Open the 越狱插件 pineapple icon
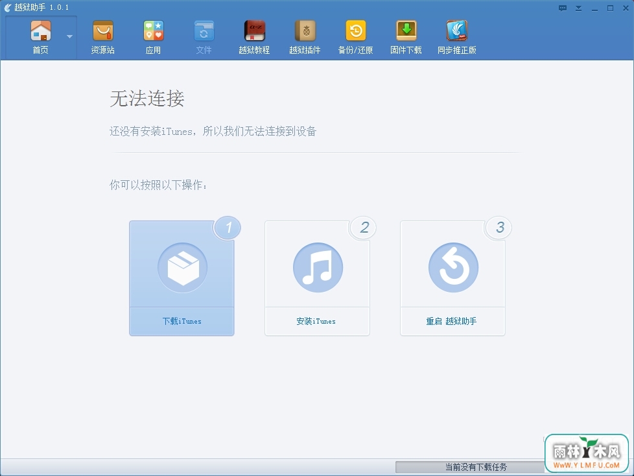This screenshot has height=476, width=634. [305, 31]
